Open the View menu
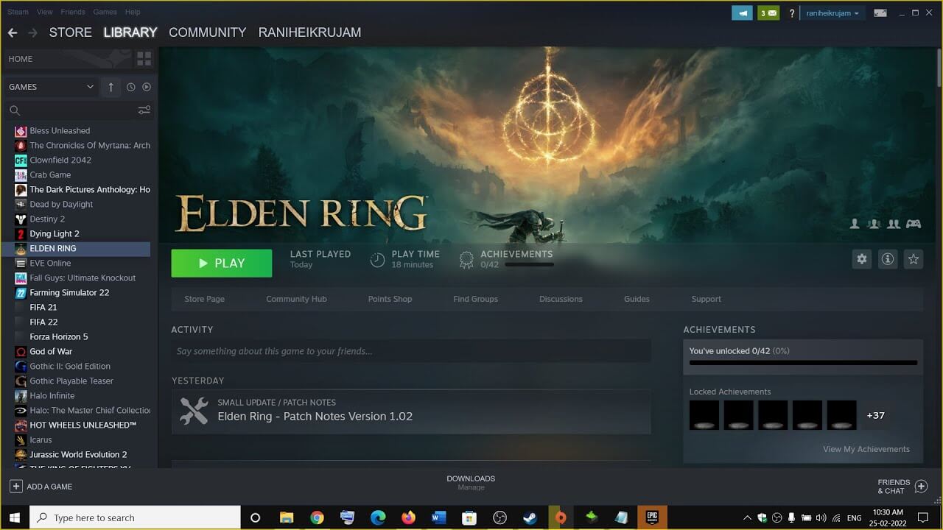 point(45,12)
